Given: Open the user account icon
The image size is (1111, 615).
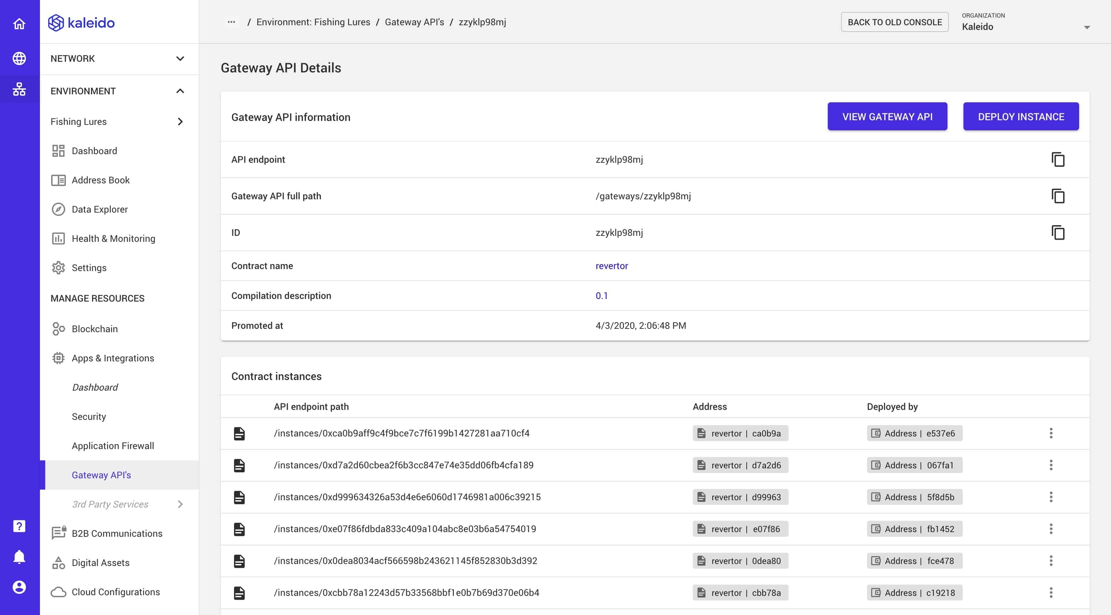Looking at the screenshot, I should [19, 587].
